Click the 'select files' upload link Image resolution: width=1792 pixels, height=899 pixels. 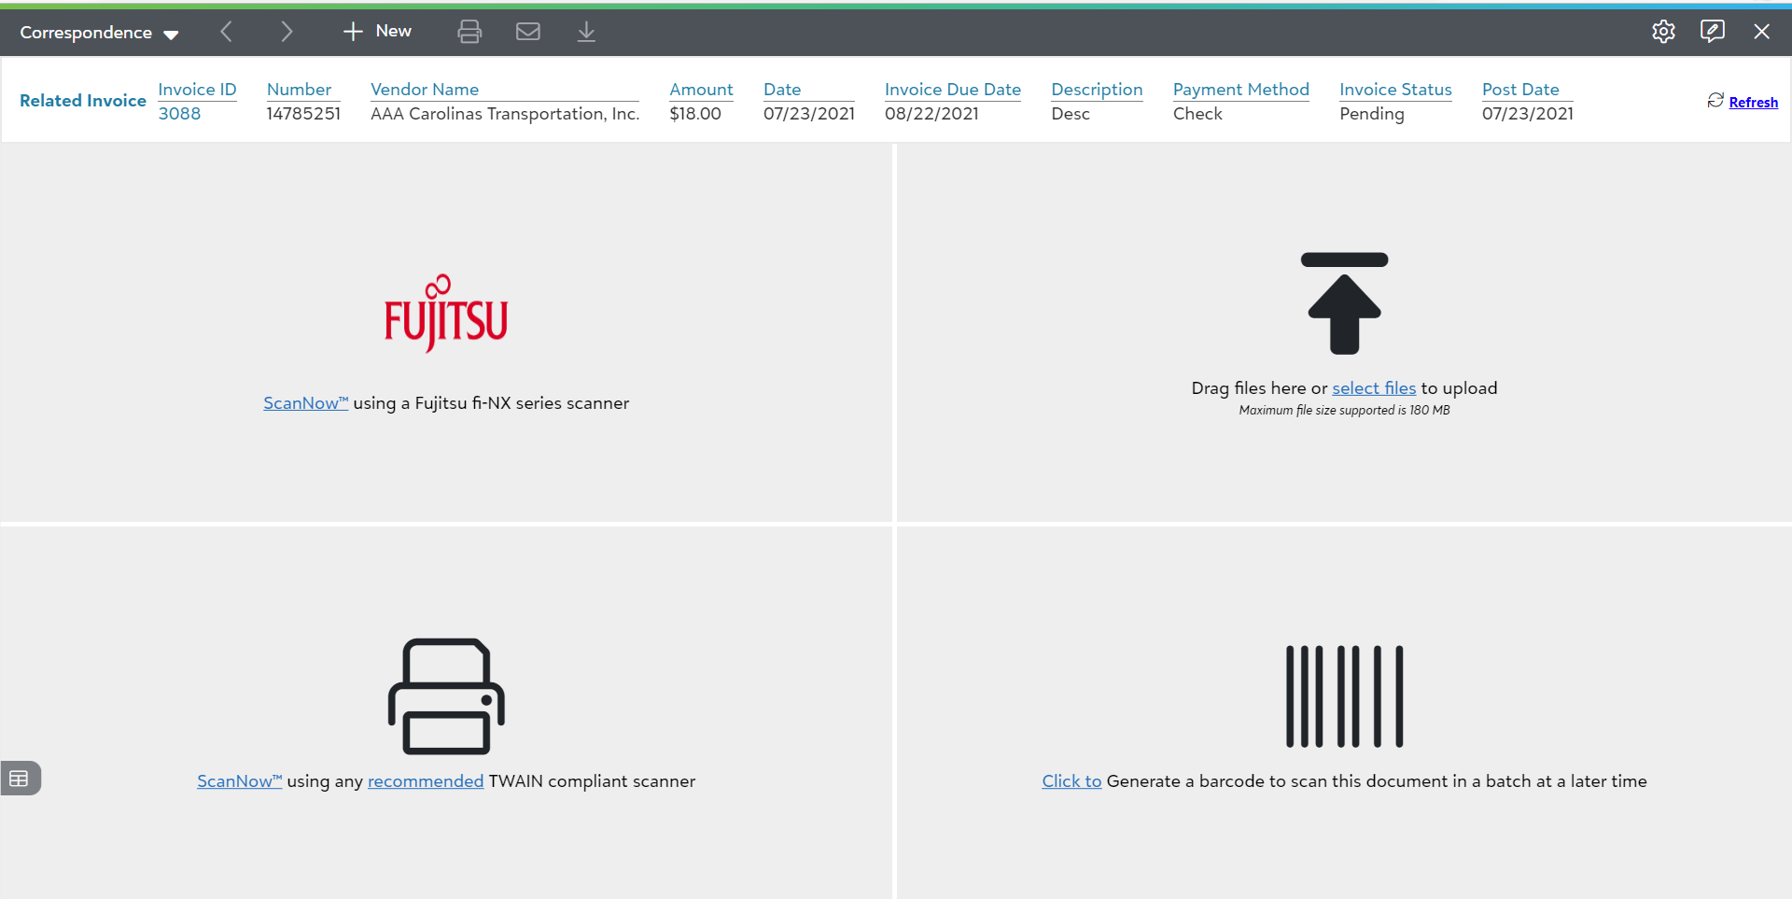(x=1373, y=388)
